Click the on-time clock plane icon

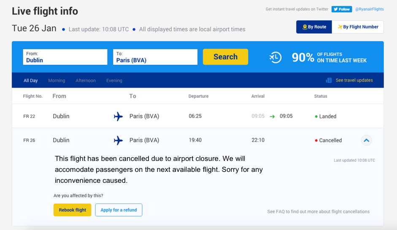(275, 57)
